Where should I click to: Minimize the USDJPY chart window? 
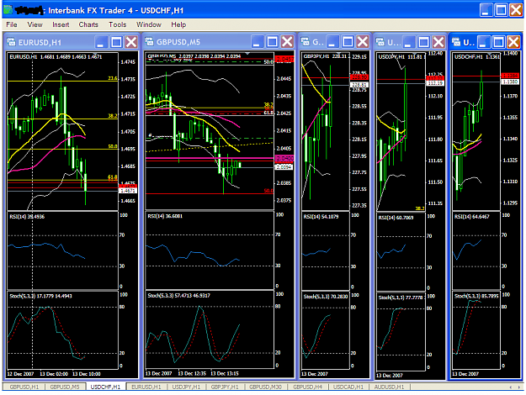click(x=408, y=42)
